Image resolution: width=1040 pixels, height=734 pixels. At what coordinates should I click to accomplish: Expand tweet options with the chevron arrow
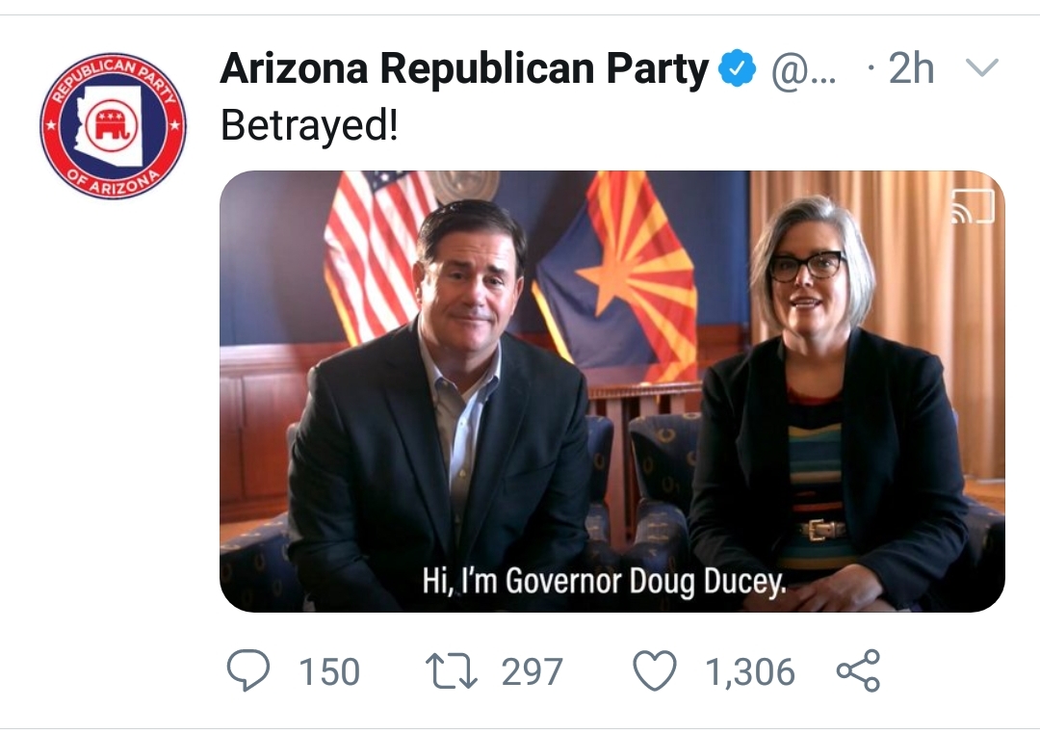tap(981, 67)
